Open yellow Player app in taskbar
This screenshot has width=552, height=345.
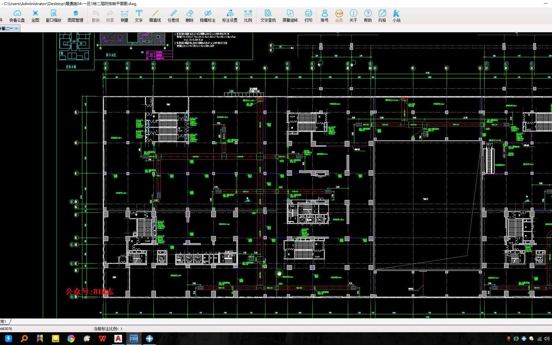coord(55,339)
